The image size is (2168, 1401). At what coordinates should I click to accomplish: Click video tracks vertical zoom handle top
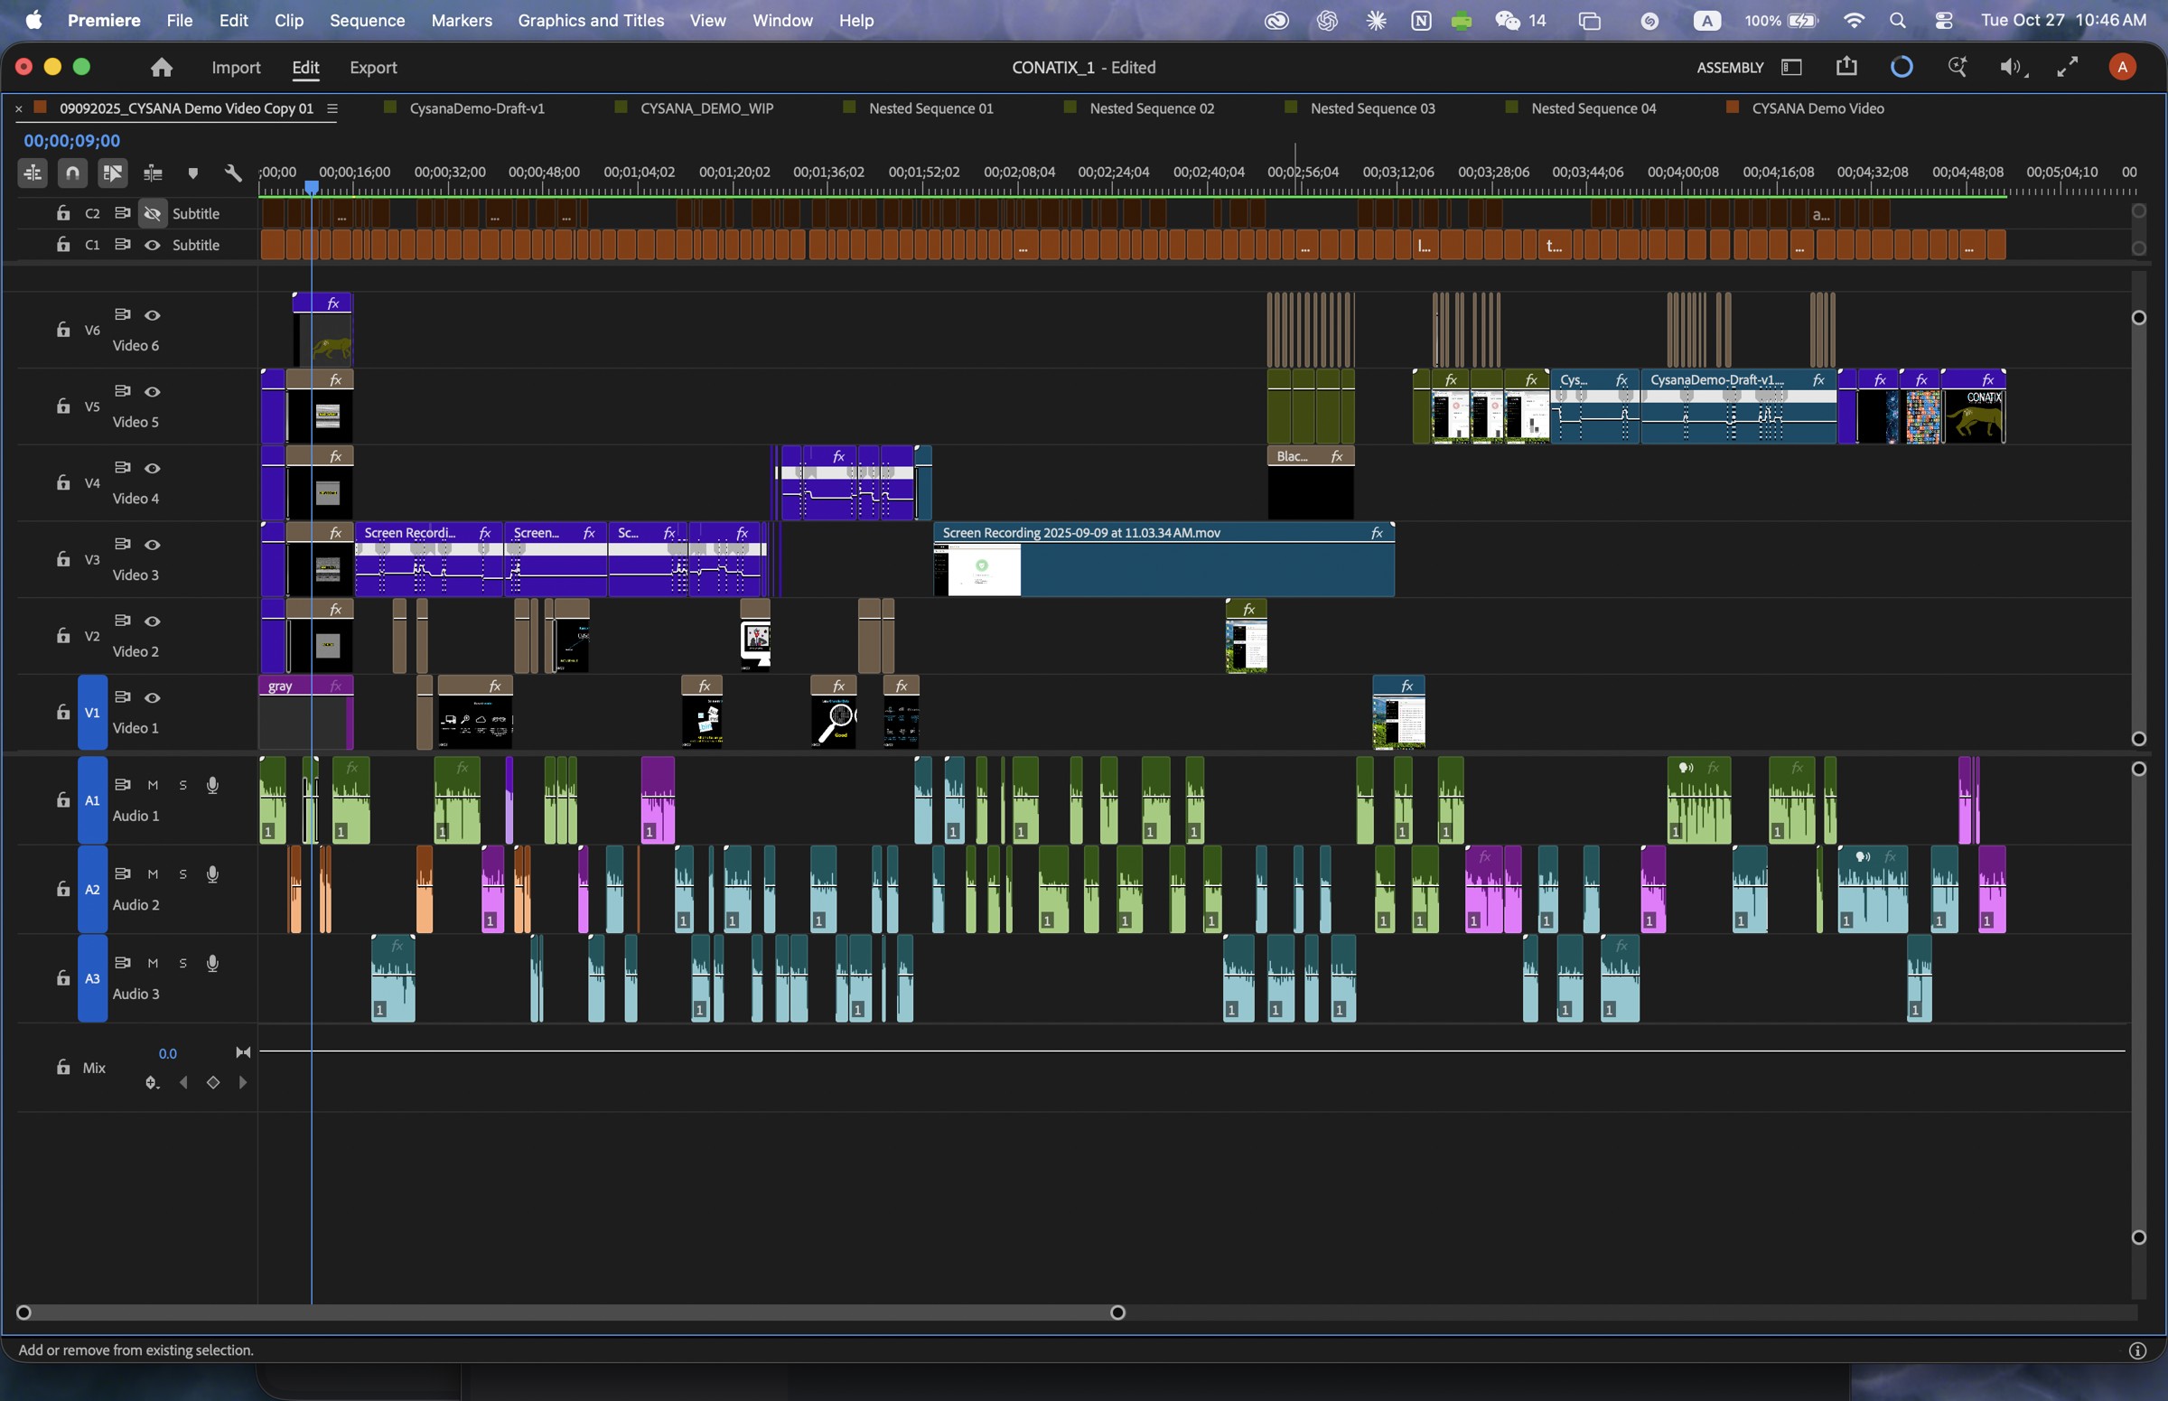(x=2139, y=317)
